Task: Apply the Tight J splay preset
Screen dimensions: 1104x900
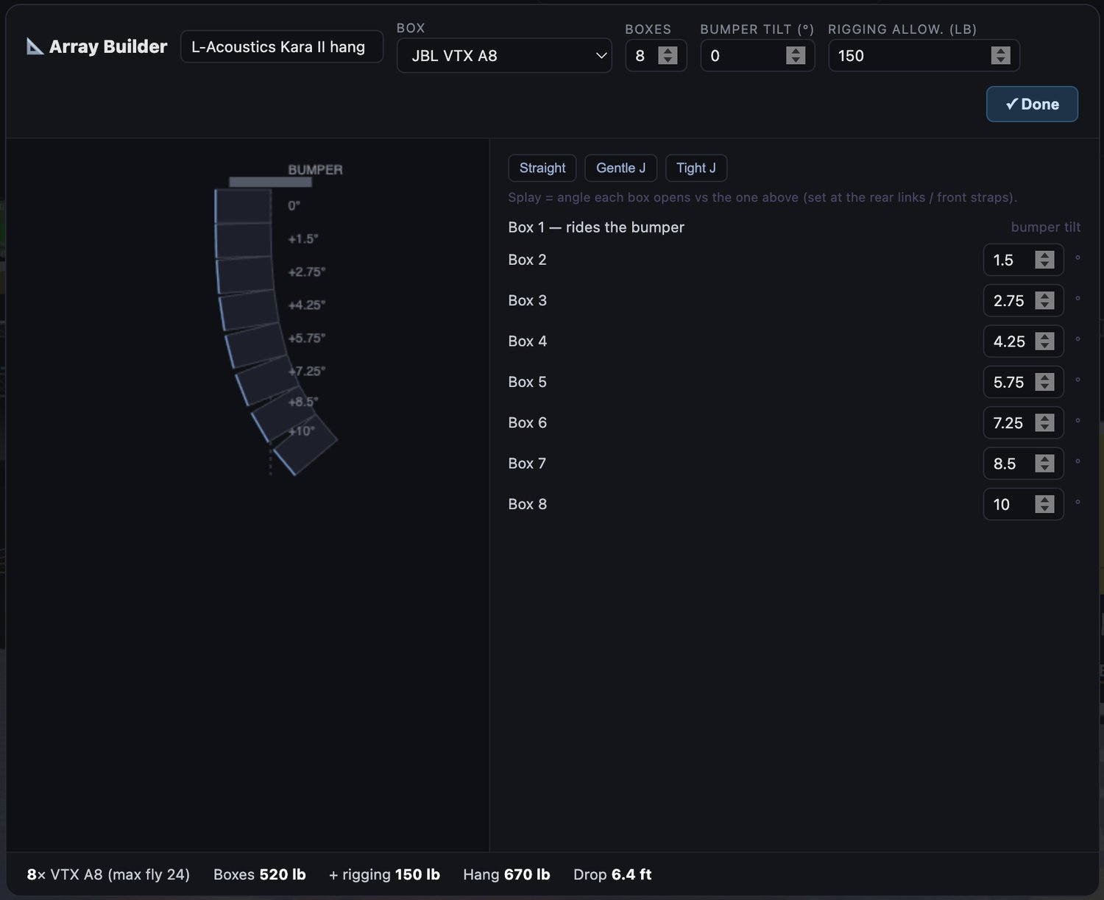Action: pos(696,168)
